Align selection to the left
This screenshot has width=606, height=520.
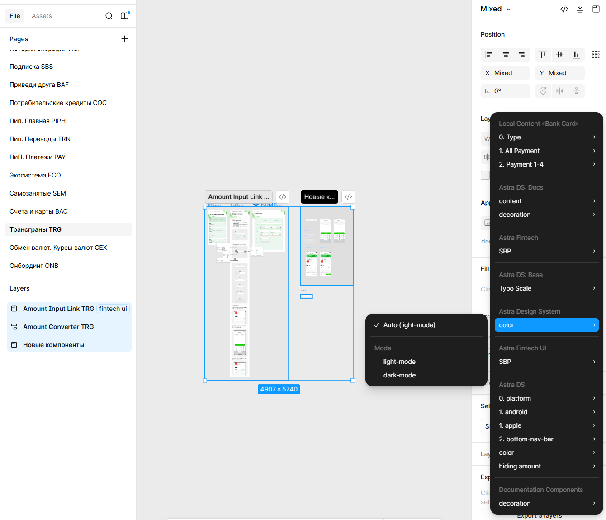click(489, 55)
